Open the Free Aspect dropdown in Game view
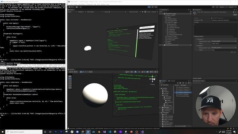 [95, 12]
